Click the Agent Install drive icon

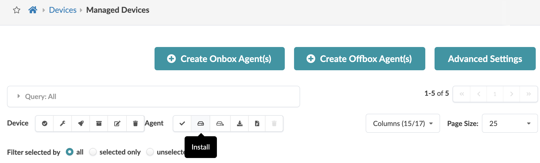tap(201, 123)
